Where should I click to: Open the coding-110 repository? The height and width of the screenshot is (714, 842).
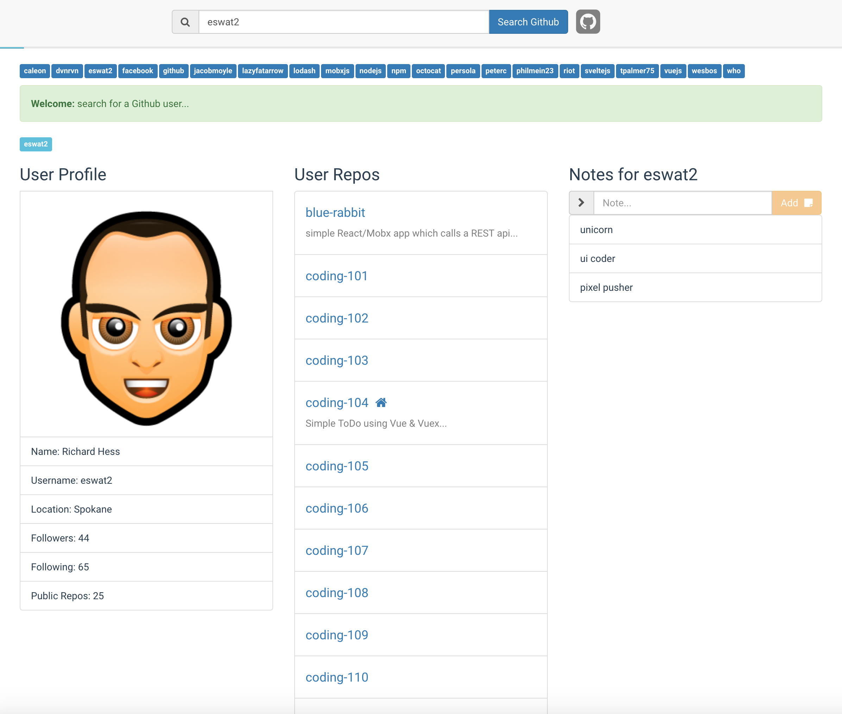337,676
